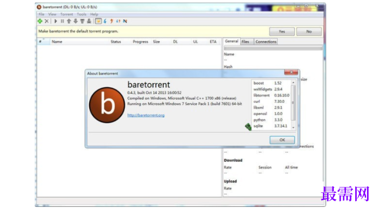This screenshot has height=210, width=379.
Task: Click OK in the About baretorrent dialog
Action: [x=282, y=140]
